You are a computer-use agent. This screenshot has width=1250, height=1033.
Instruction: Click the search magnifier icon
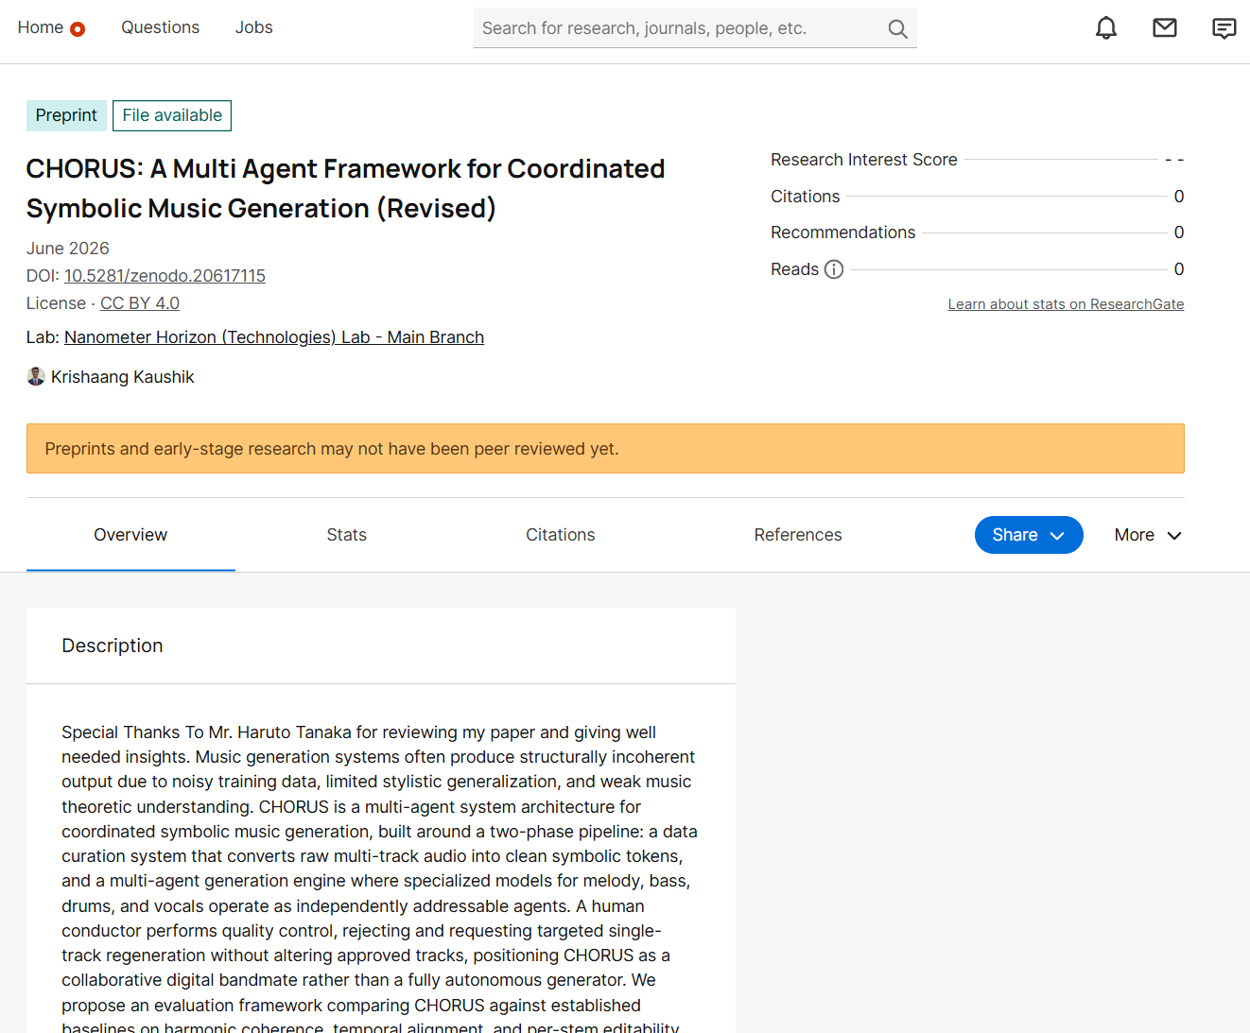(x=897, y=29)
